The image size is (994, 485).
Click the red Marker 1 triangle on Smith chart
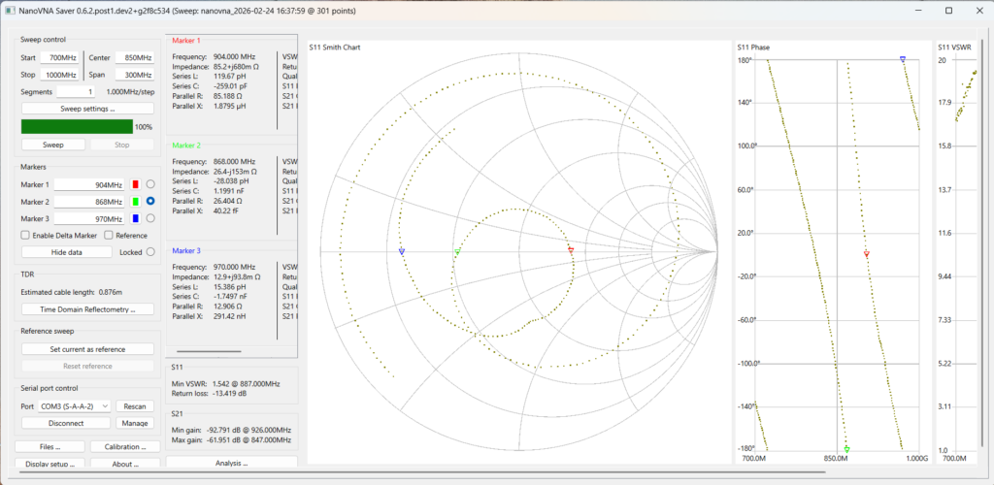click(x=571, y=250)
